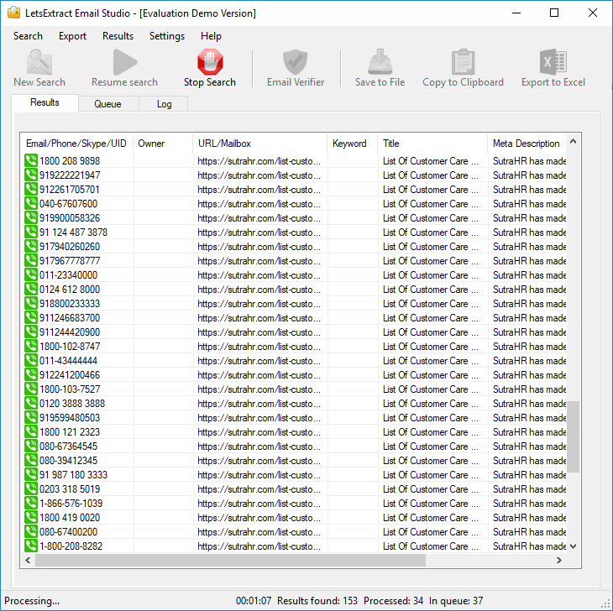Select the row 080-67364545

(295, 446)
